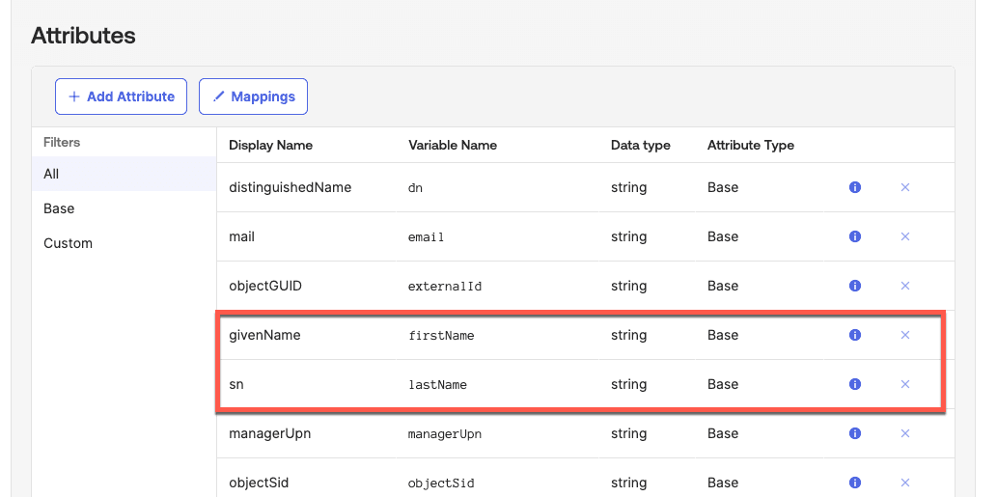997x497 pixels.
Task: Remove the objectGUID attribute
Action: click(x=905, y=286)
